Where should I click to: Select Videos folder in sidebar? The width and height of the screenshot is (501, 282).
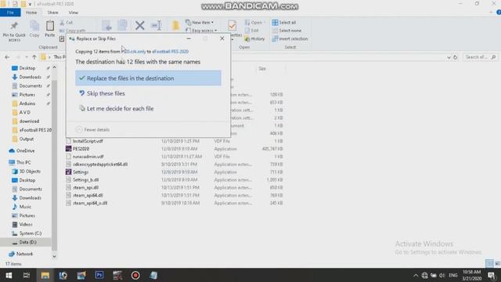tap(26, 225)
